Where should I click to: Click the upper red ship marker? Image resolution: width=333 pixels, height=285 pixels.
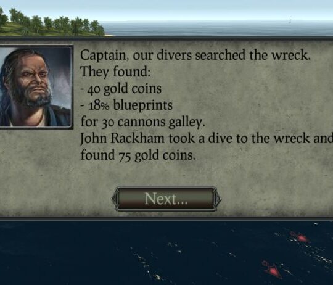pos(300,237)
